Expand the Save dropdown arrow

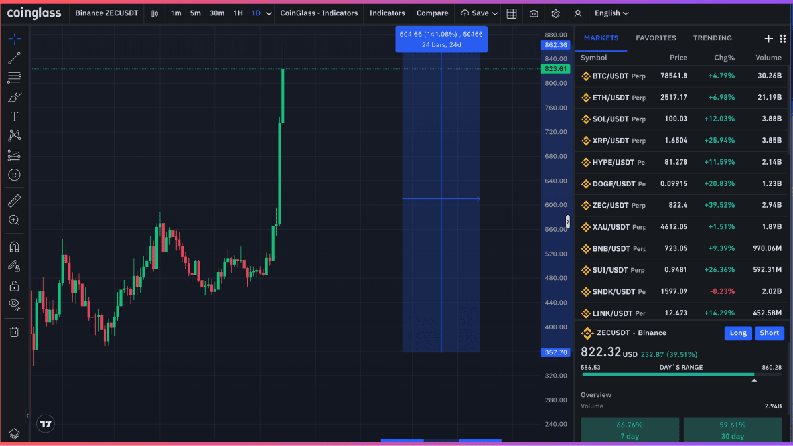coord(495,14)
